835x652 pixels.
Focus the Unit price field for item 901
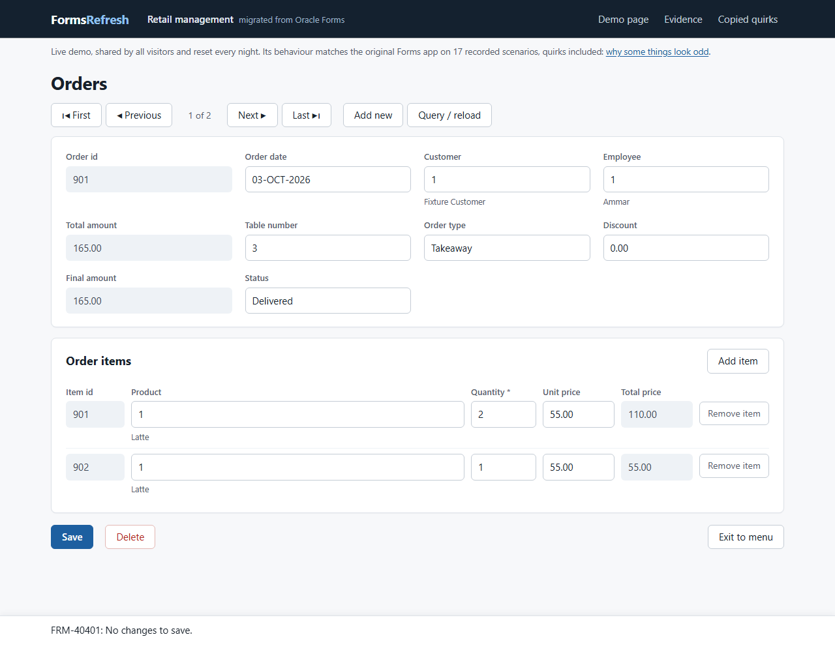coord(579,415)
